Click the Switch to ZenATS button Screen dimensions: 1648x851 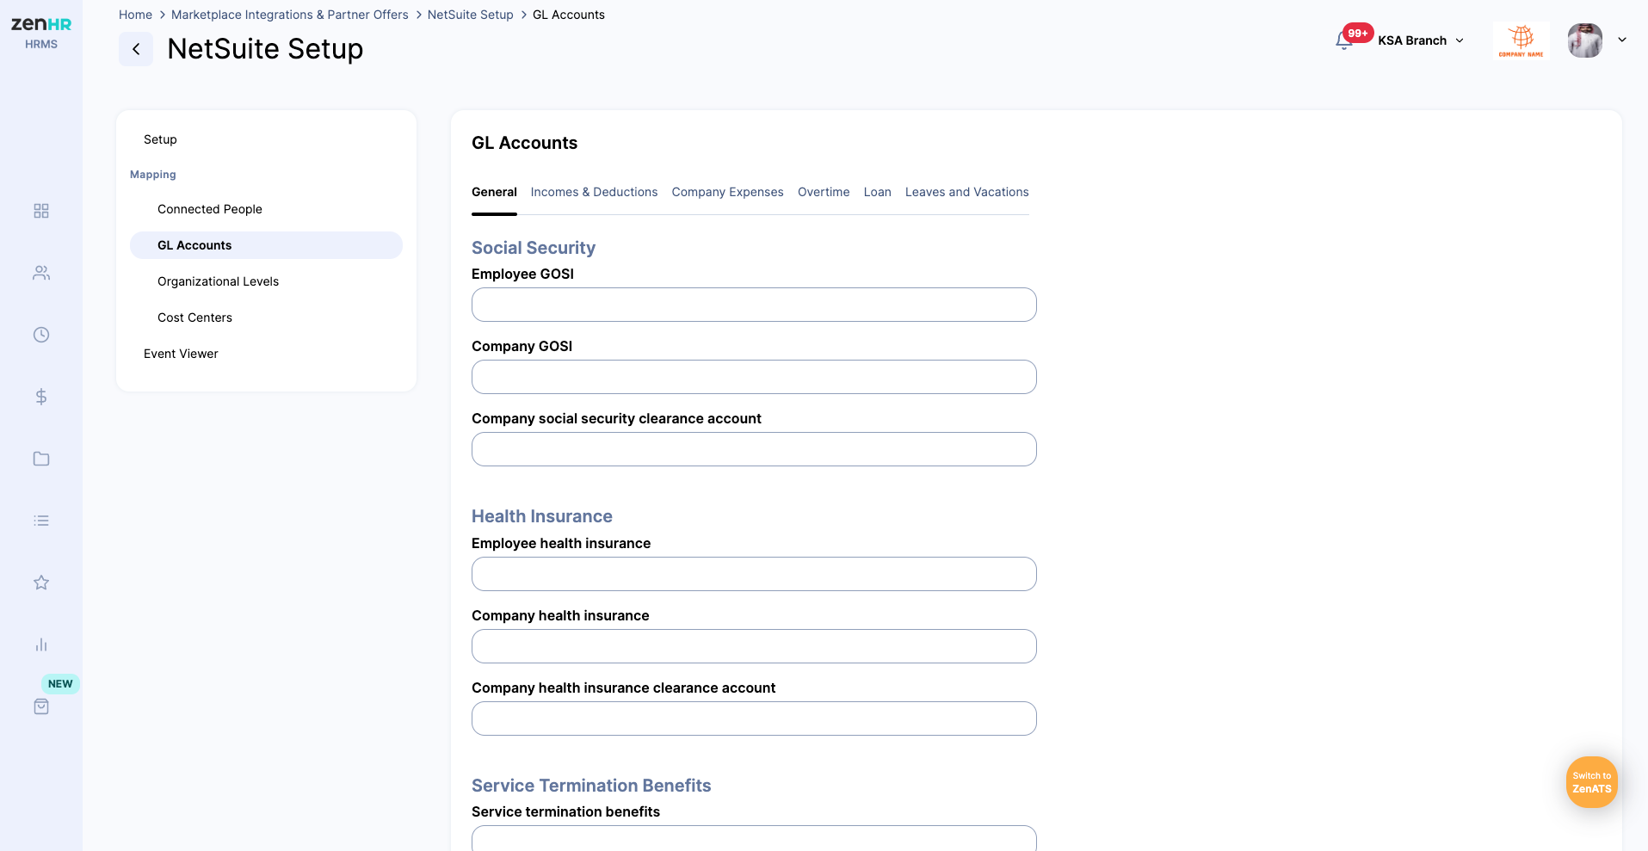[x=1592, y=782]
